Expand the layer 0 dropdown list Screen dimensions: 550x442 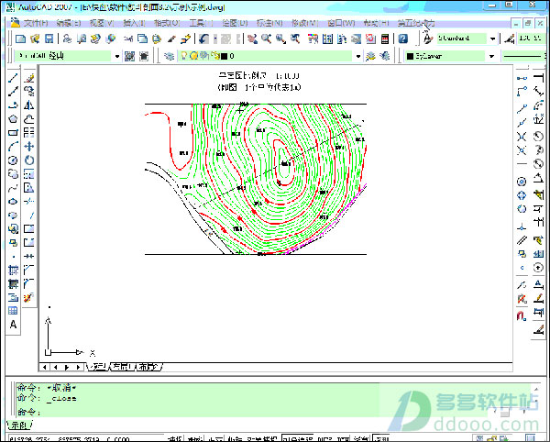[357, 56]
